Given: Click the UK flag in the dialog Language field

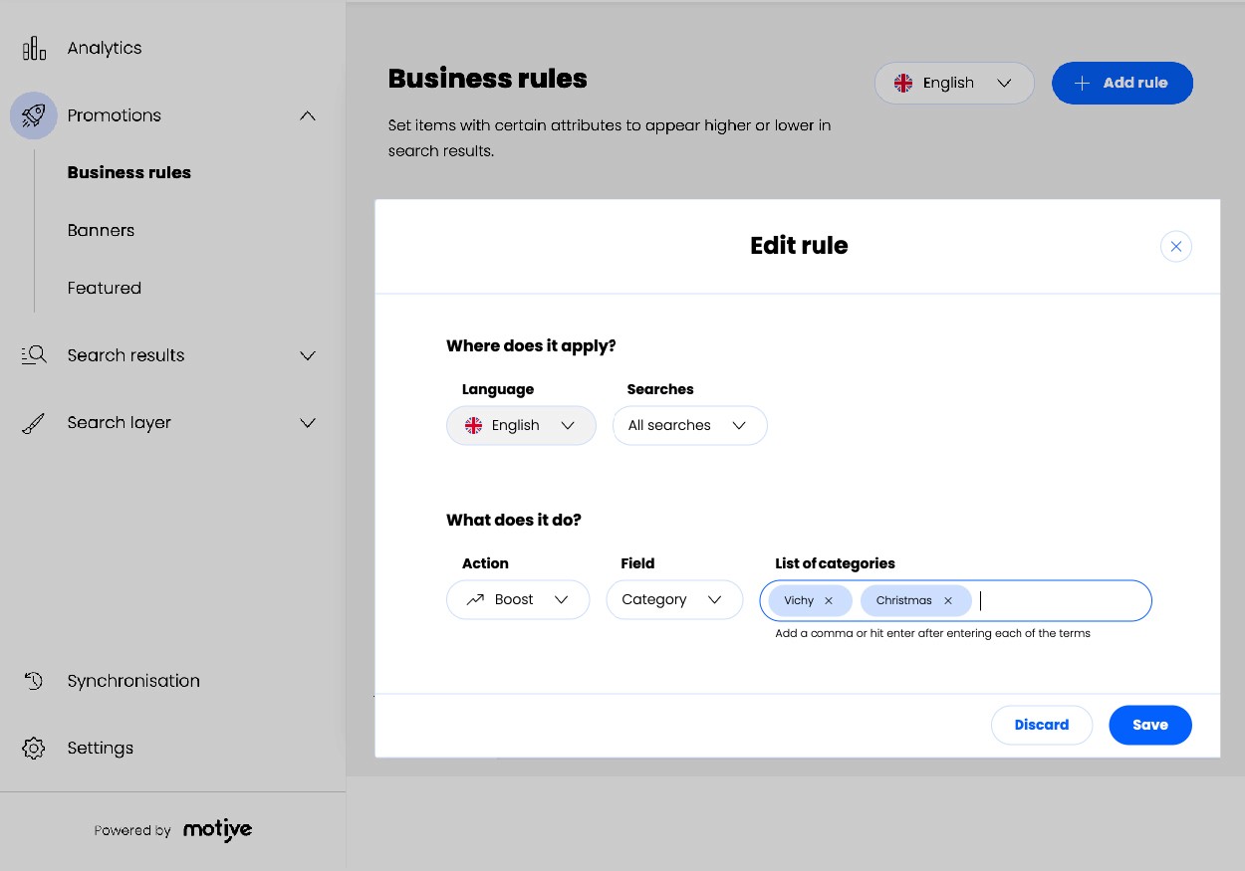Looking at the screenshot, I should pyautogui.click(x=473, y=426).
